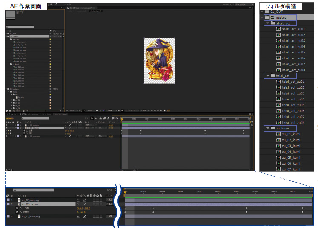Open blend mode dropdown for layer 1 in AE timeline
This screenshot has height=228, width=318.
pos(89,125)
